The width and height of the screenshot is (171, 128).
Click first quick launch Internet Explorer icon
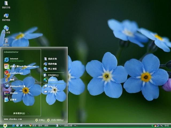click(13, 126)
